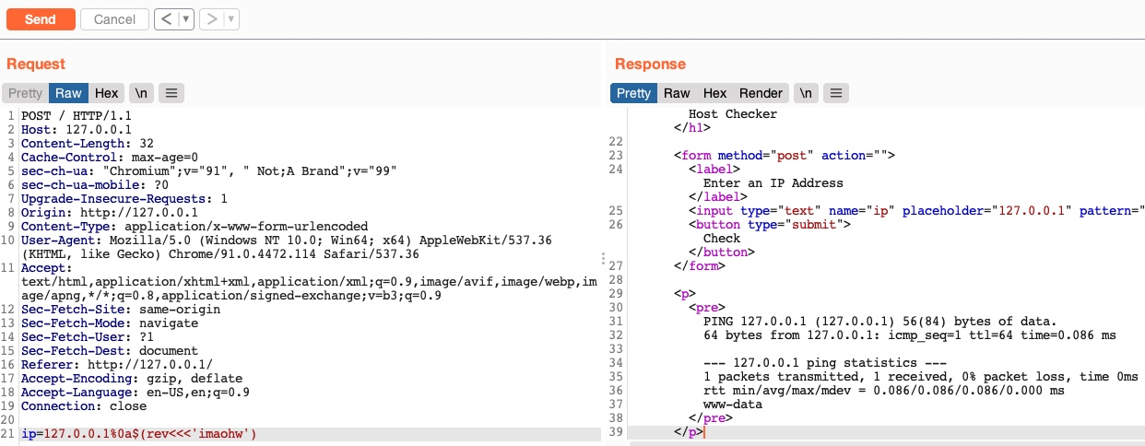Screen dimensions: 1145x446
Task: Open the Request panel hamburger options menu
Action: pyautogui.click(x=172, y=93)
